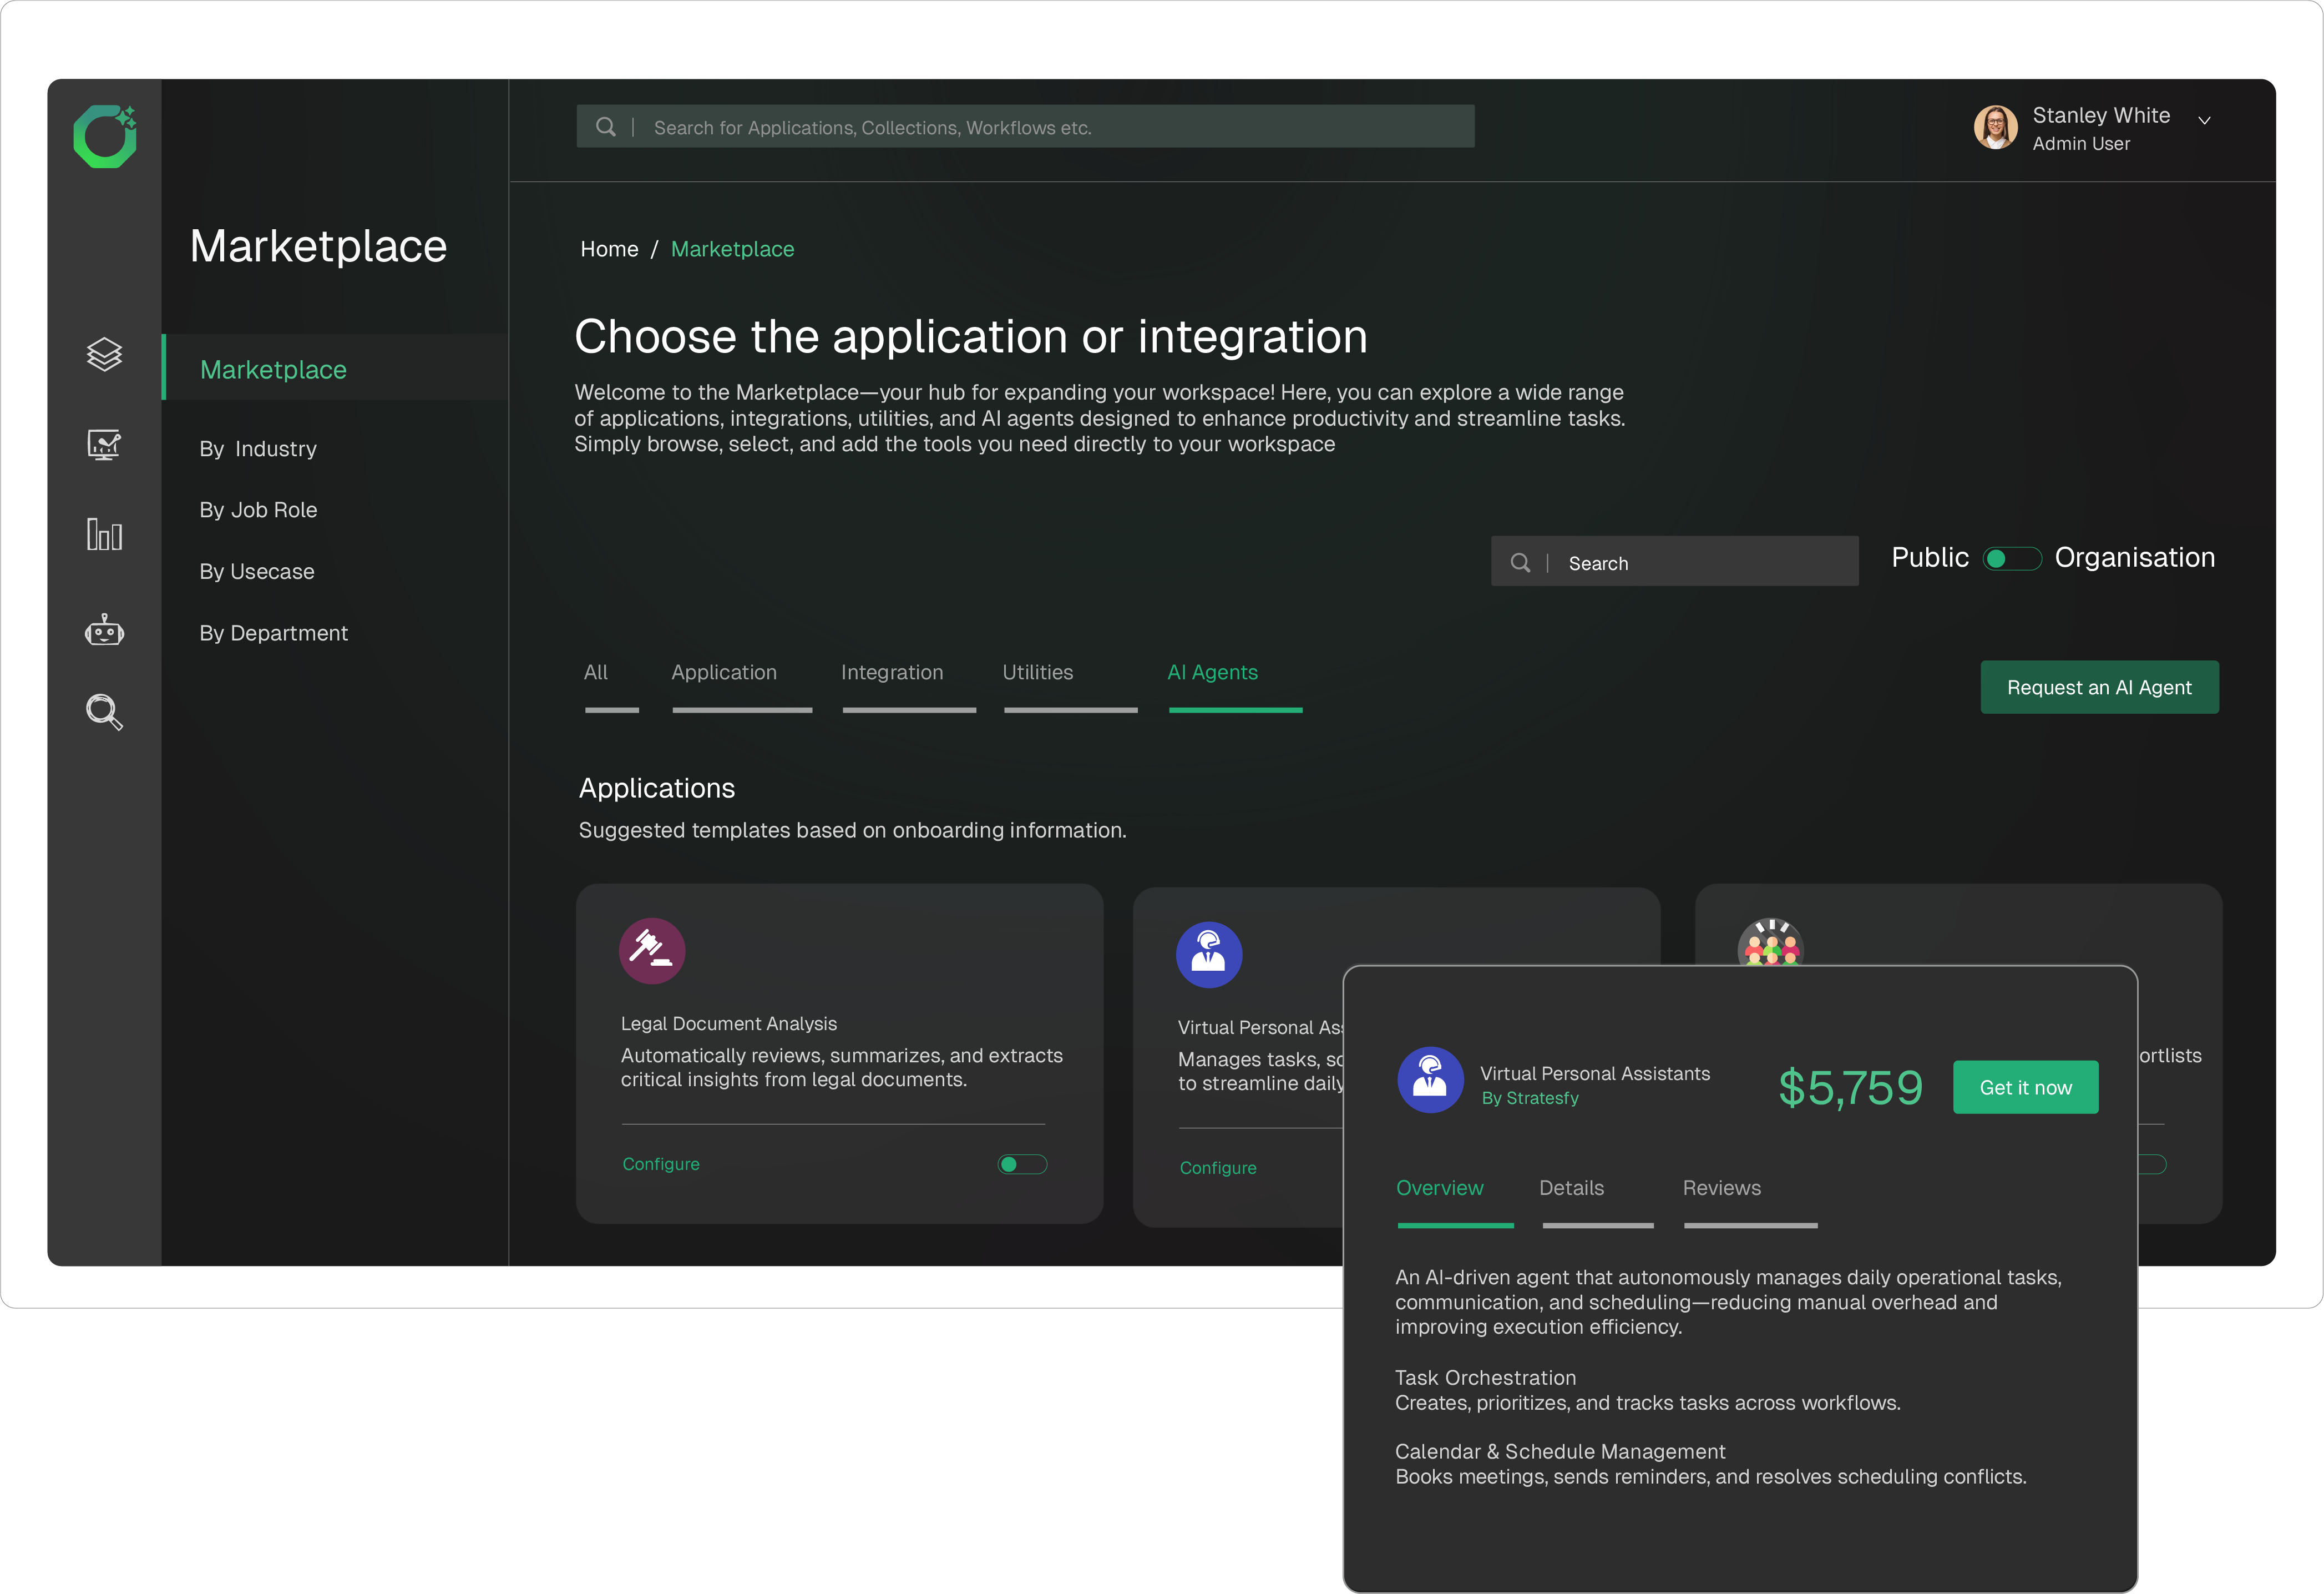Click the Virtual Personal Assistants card icon
2324x1594 pixels.
click(x=1209, y=955)
